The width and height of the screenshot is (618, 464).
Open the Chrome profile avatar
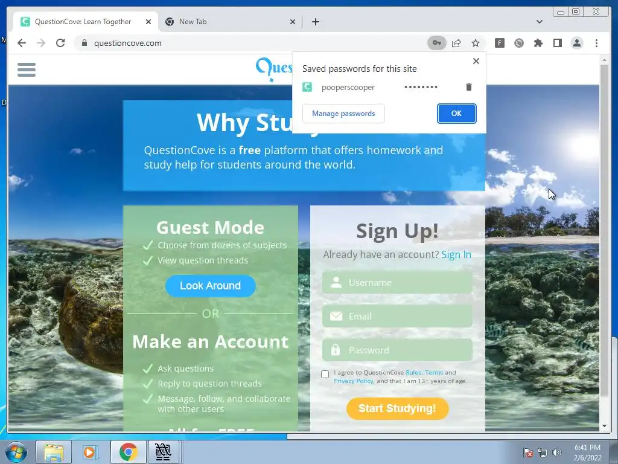click(x=576, y=43)
